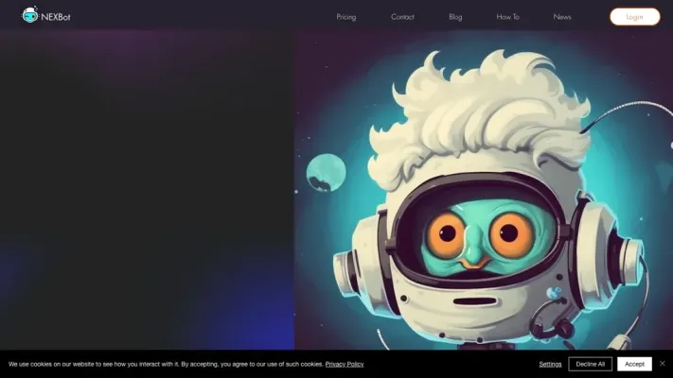Open the Blog section
This screenshot has width=673, height=378.
point(455,17)
